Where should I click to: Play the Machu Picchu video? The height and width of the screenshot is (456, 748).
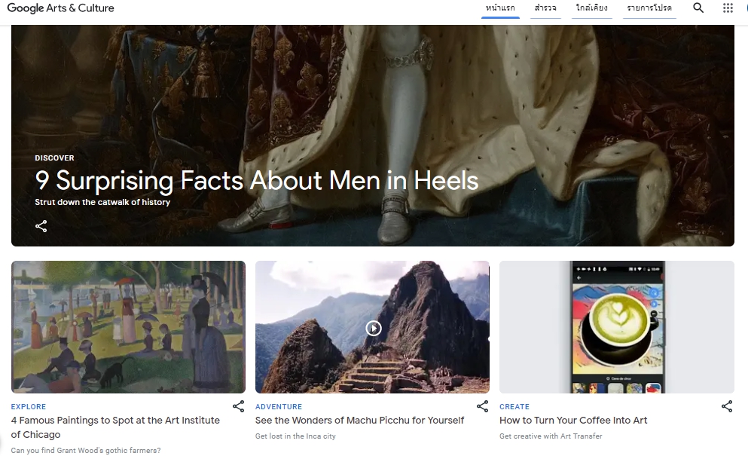pos(374,328)
